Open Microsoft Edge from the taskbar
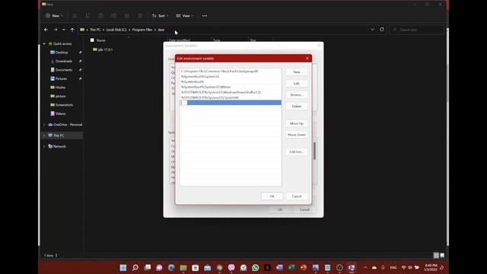487x274 pixels. (171, 268)
